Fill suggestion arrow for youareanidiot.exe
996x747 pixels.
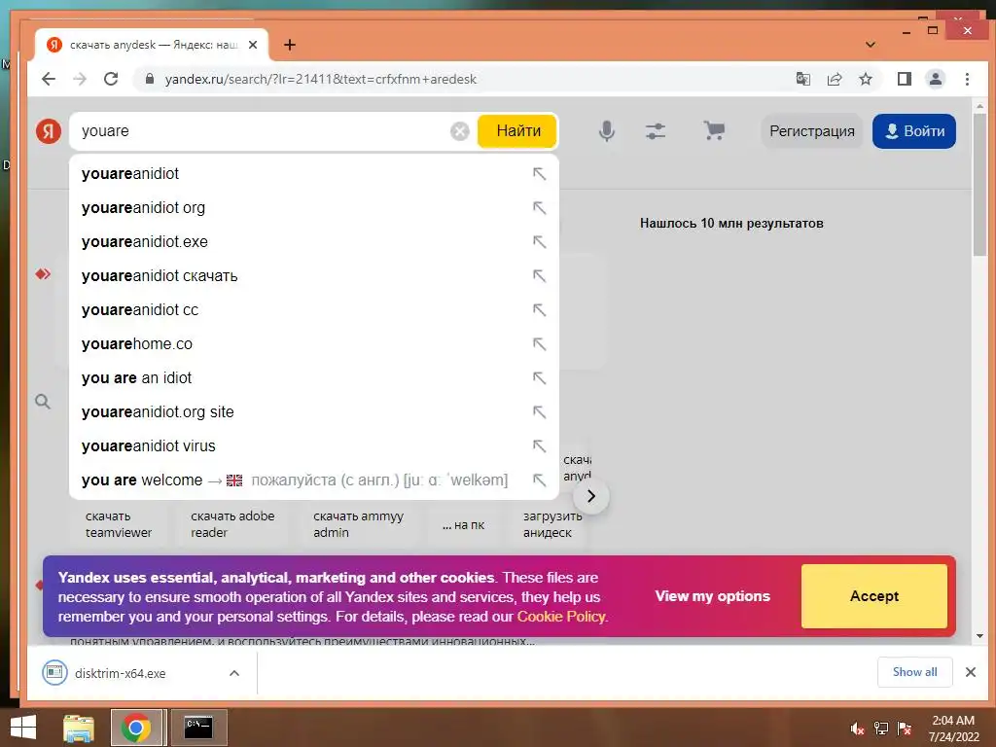pos(539,241)
